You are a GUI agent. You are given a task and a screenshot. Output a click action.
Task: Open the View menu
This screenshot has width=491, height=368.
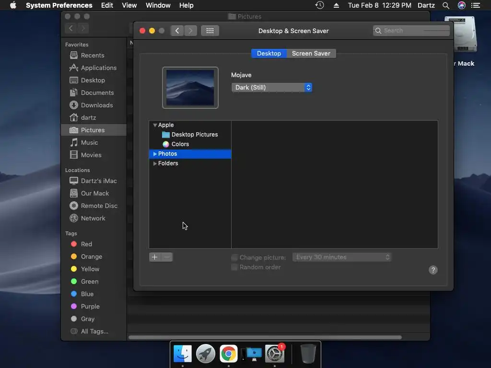point(129,5)
